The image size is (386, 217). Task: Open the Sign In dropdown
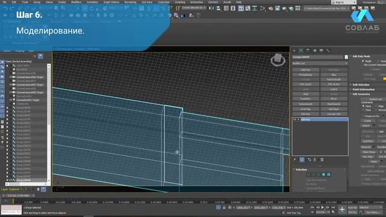(343, 2)
